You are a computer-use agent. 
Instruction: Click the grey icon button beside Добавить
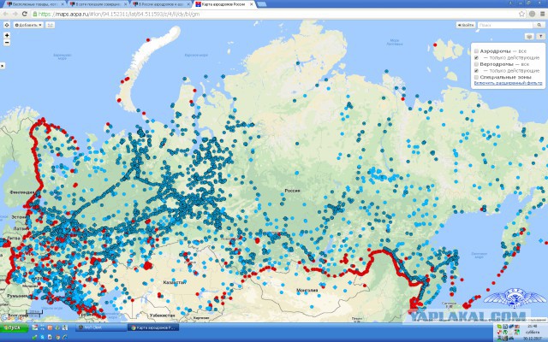[x=51, y=25]
